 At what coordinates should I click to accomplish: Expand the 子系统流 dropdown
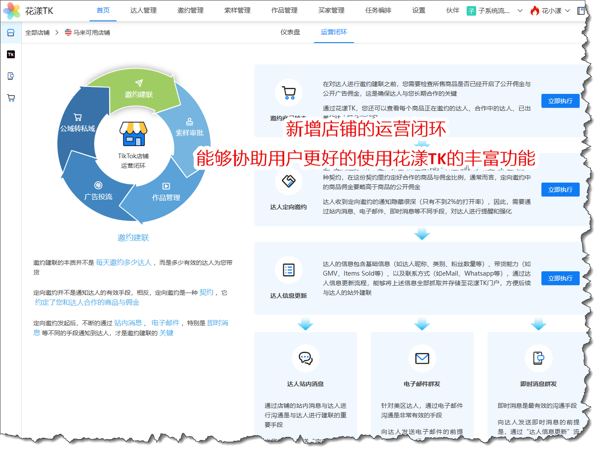tap(520, 11)
